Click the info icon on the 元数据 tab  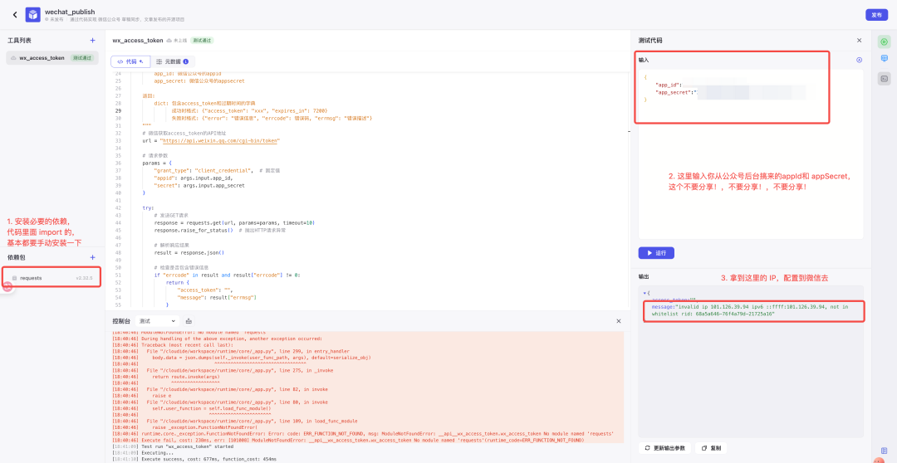[185, 61]
